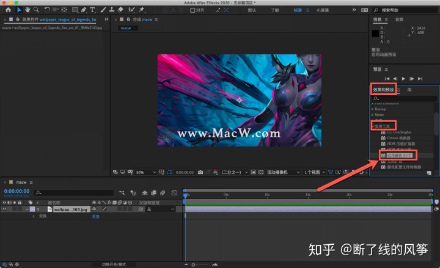The width and height of the screenshot is (440, 268).
Task: Expand the Matte effects category
Action: coord(372,115)
